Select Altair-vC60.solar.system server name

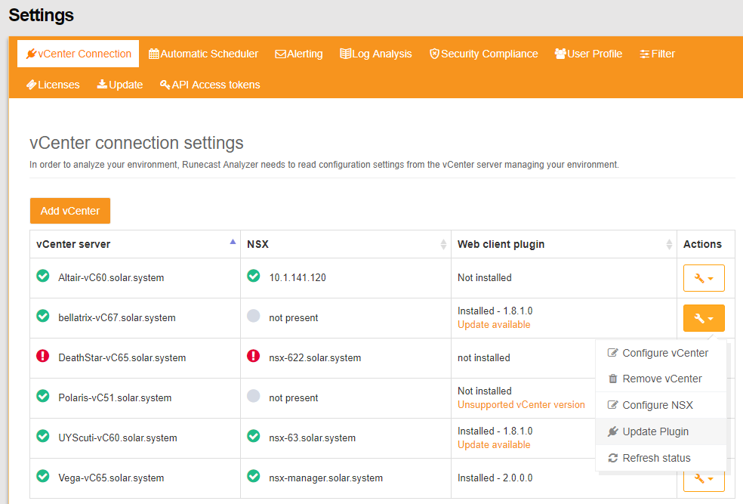click(x=111, y=278)
